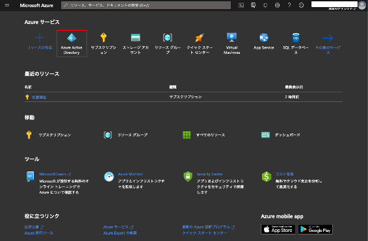Screen dimensions: 368x241
Task: Open the directory and subscription filter icon
Action: point(253,5)
